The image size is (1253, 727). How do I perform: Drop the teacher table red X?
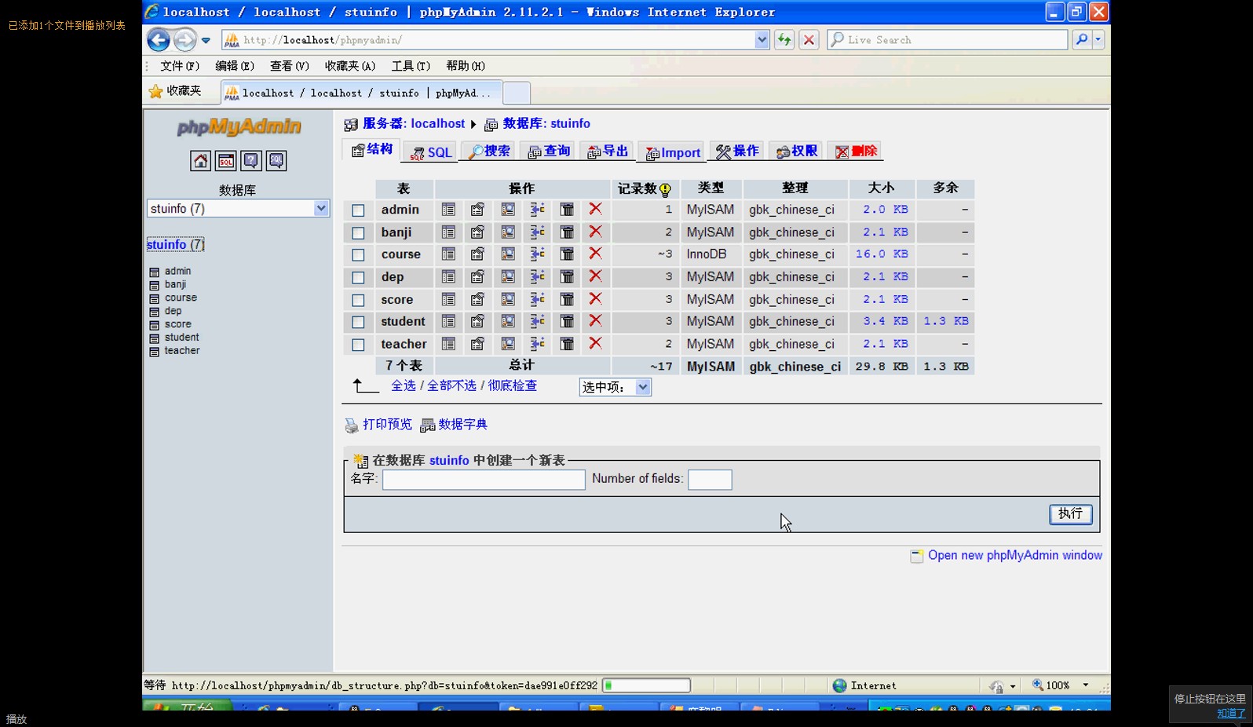pyautogui.click(x=596, y=344)
